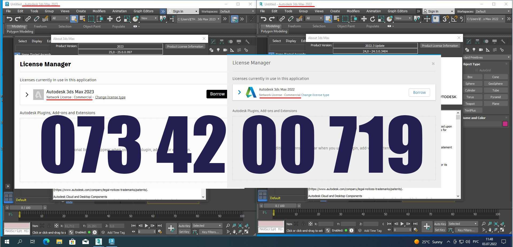Click Rectangular Selection Region in 3ds Max 2023
513x247 pixels.
[91, 19]
